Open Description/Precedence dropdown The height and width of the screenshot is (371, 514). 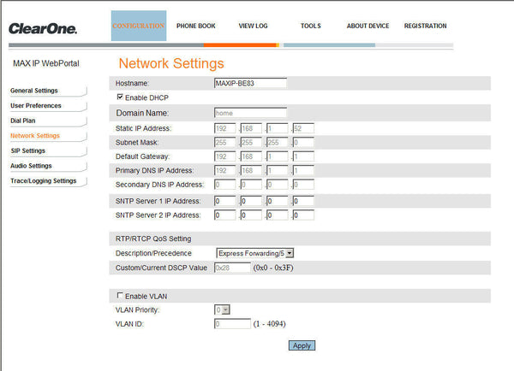click(x=254, y=253)
